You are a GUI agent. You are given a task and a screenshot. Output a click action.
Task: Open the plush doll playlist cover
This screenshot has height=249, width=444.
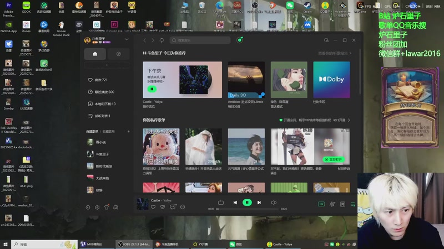tap(161, 147)
